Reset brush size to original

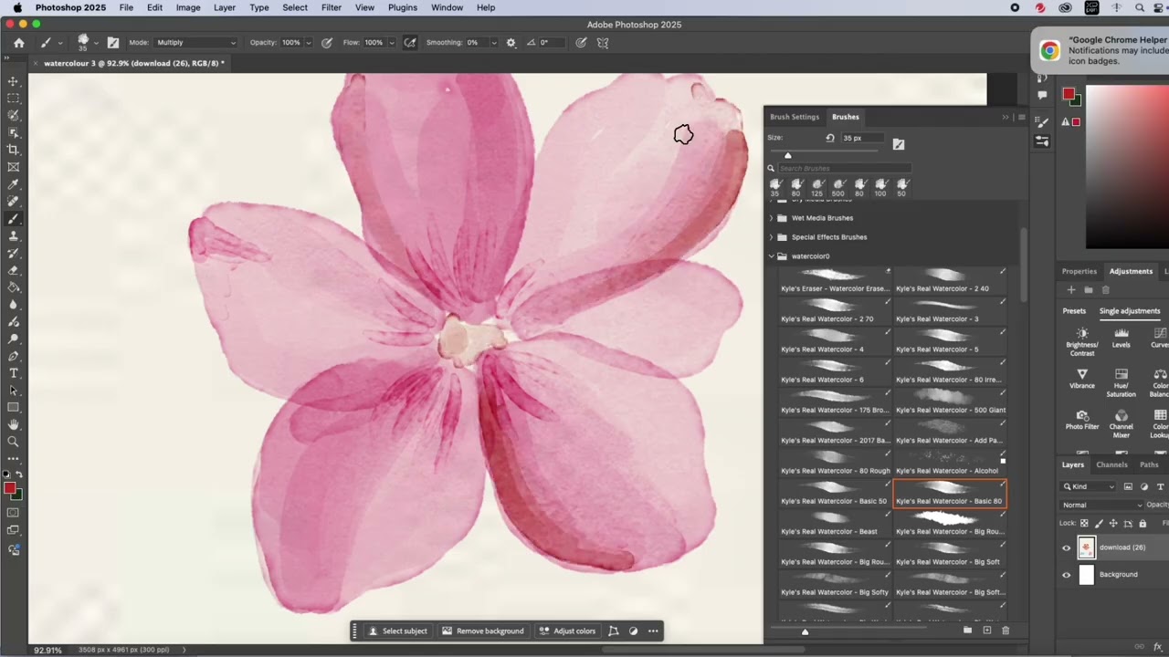(x=830, y=138)
